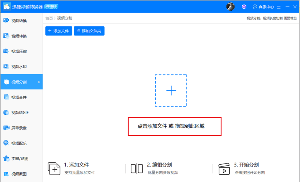The height and width of the screenshot is (182, 300).
Task: Open the 视频水印 watermark tool
Action: 19,67
